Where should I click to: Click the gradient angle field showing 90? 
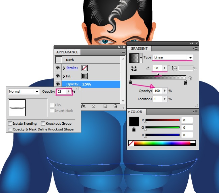pyautogui.click(x=157, y=68)
